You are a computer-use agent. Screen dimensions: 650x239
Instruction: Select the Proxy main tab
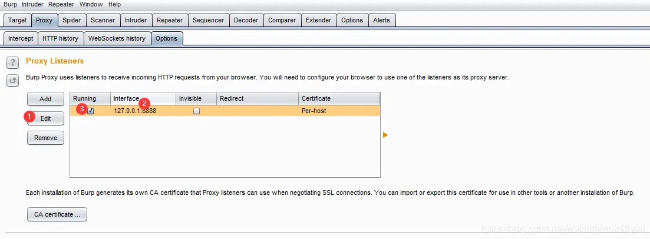click(x=44, y=20)
